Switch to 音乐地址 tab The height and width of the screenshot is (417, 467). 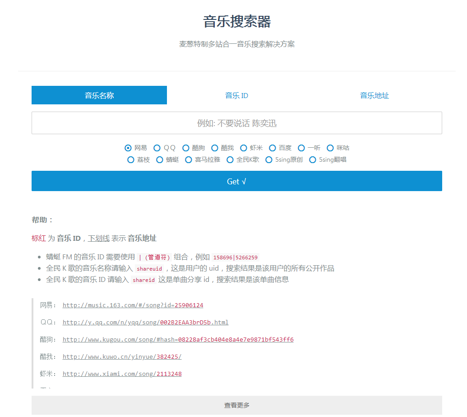pos(375,95)
